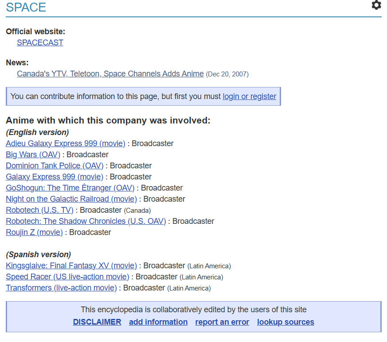Open the YTV, Teletoon, Space Channels news article
Image resolution: width=387 pixels, height=342 pixels.
coord(110,74)
